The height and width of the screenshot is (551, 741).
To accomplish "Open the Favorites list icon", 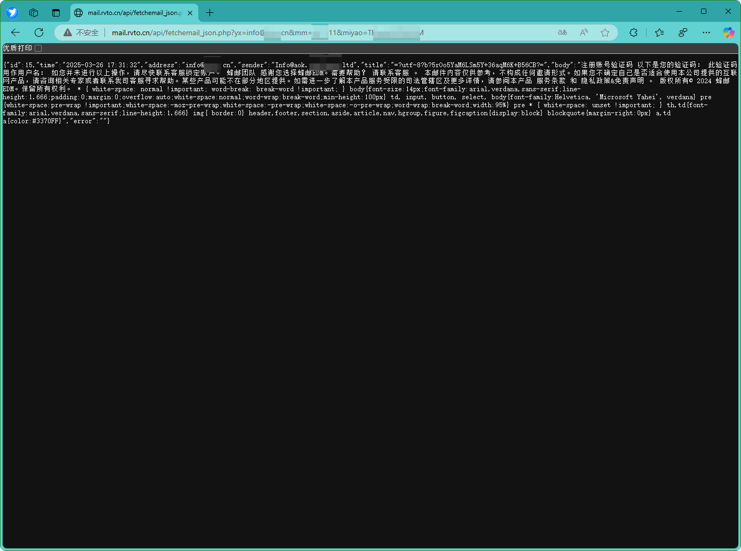I will 659,33.
